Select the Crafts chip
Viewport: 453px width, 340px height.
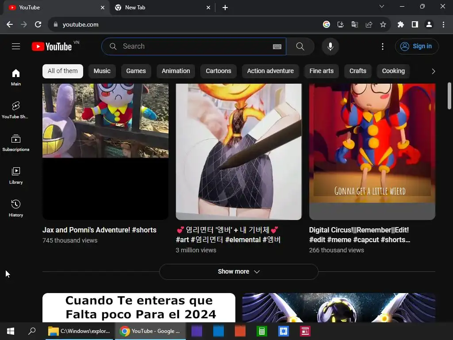point(357,71)
